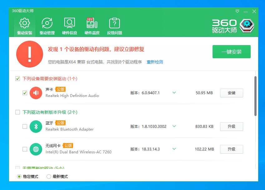Click the red exclamation warning icon
The image size is (265, 190).
(30, 54)
